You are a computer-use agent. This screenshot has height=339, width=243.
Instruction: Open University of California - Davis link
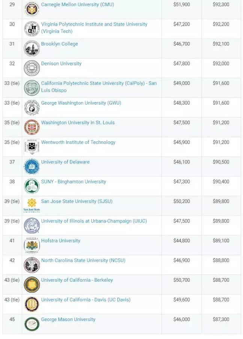[x=86, y=300]
